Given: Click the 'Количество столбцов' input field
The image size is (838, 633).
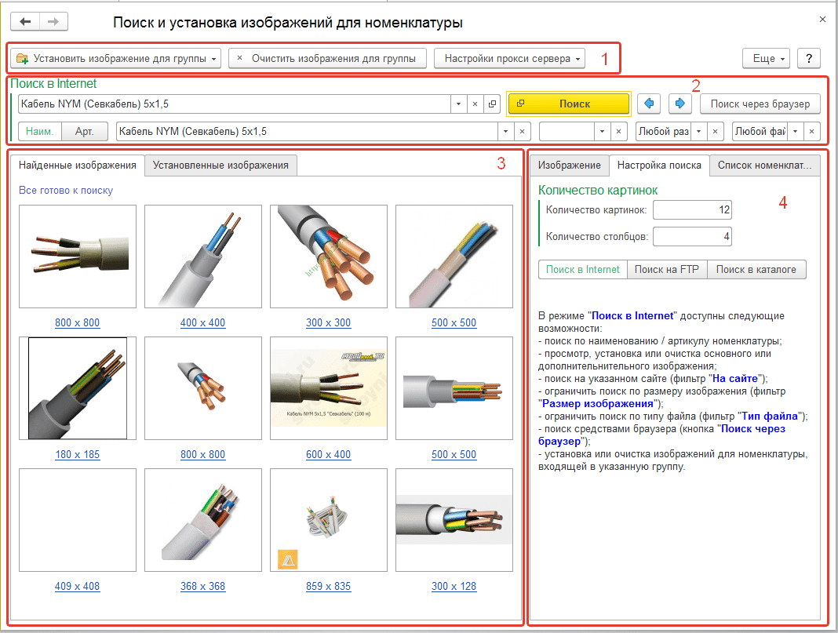Looking at the screenshot, I should coord(692,236).
